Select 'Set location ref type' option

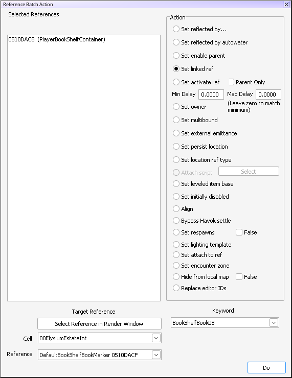pyautogui.click(x=176, y=160)
